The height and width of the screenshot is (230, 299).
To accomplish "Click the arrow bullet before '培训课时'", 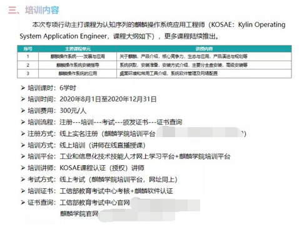I will [23, 88].
